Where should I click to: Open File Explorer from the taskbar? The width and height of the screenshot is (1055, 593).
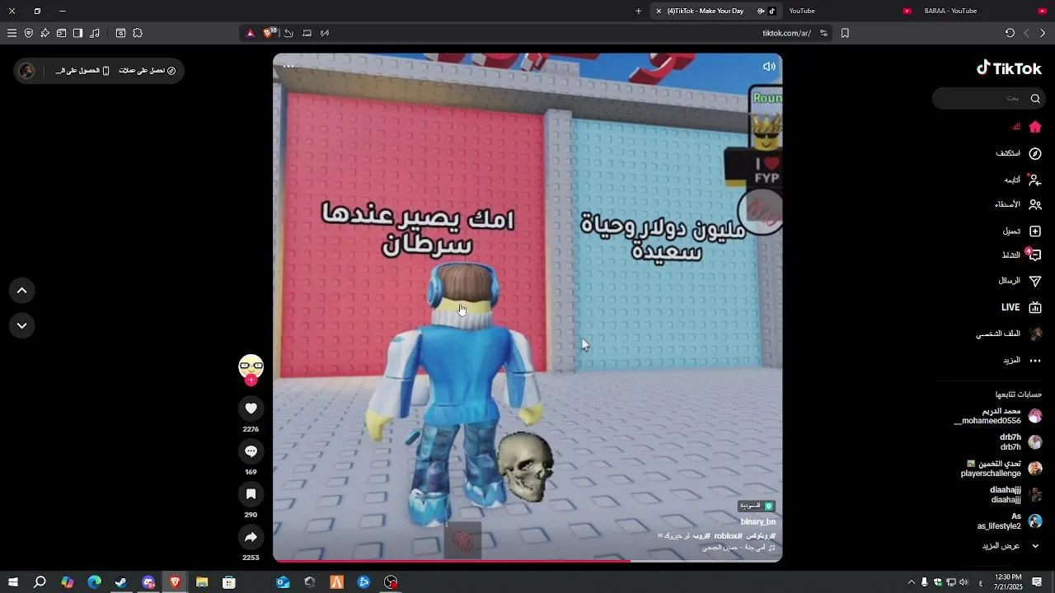[202, 582]
